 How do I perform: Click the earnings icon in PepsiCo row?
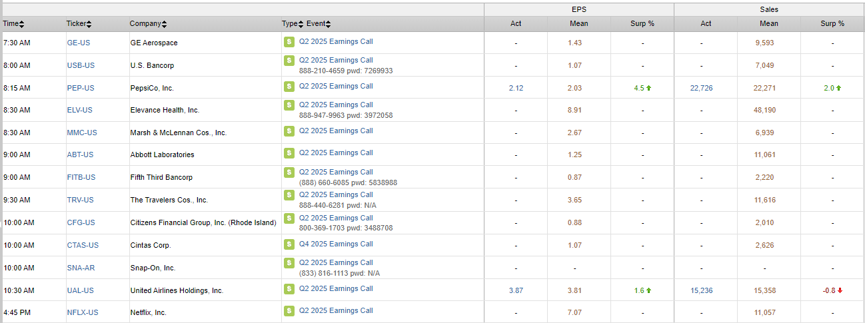click(x=289, y=87)
